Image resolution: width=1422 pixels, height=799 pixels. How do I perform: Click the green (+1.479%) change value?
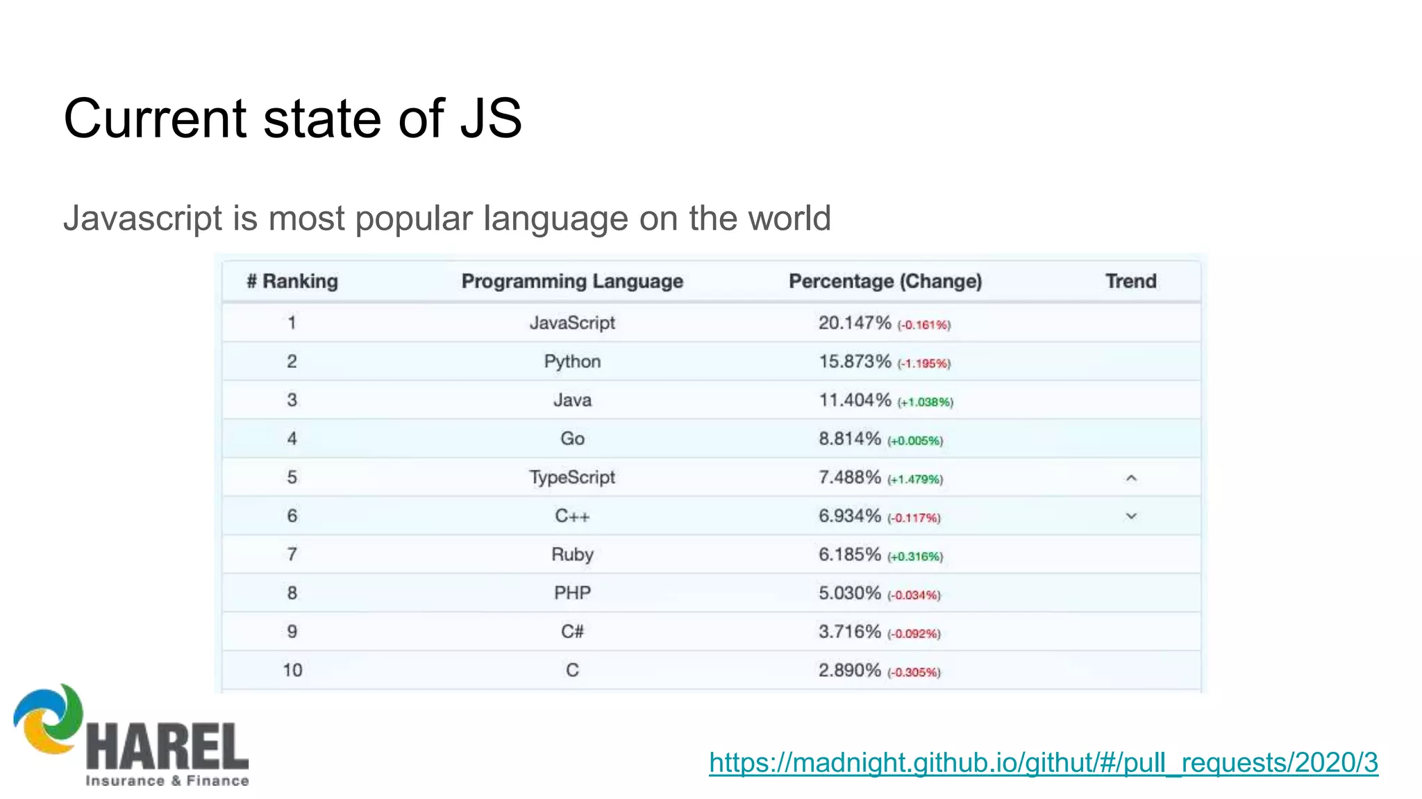[x=915, y=479]
